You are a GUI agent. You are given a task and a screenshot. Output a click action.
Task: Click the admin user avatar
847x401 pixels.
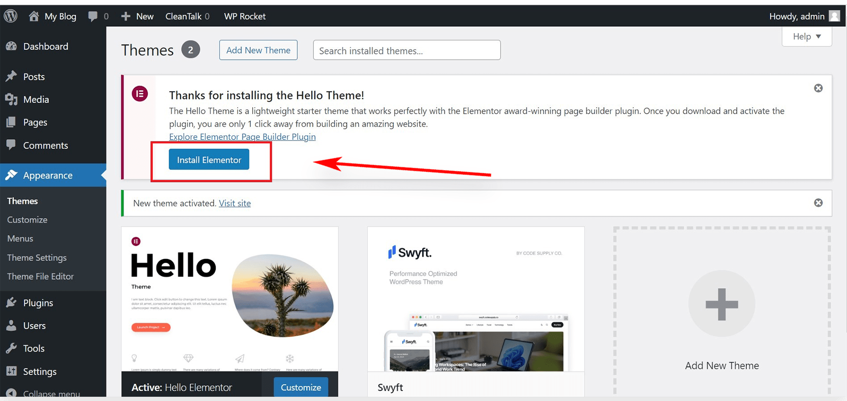(834, 16)
